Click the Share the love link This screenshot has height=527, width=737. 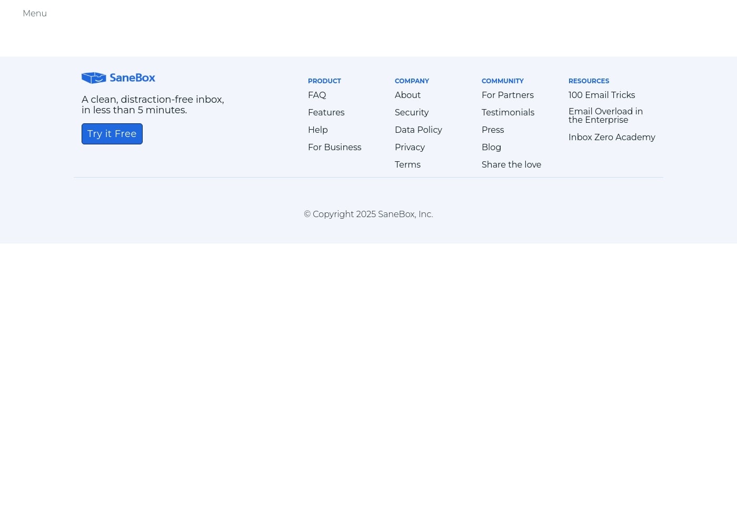(x=511, y=165)
